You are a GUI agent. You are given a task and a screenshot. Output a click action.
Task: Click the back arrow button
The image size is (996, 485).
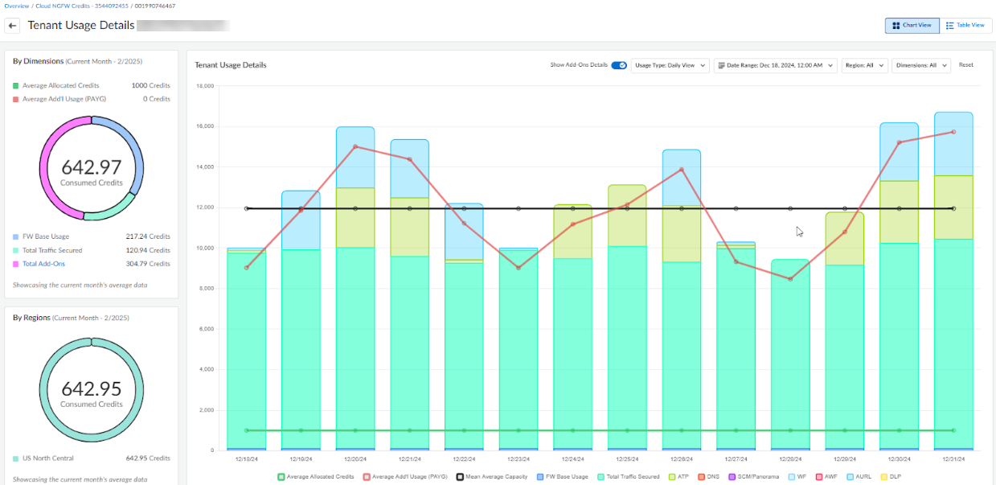(x=13, y=26)
